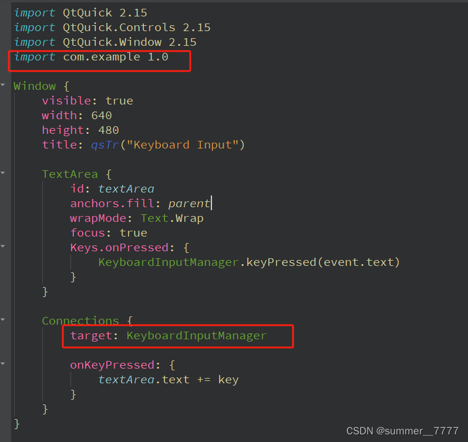Click the 'Window' type name
Viewport: 468px width, 442px height.
pos(35,86)
